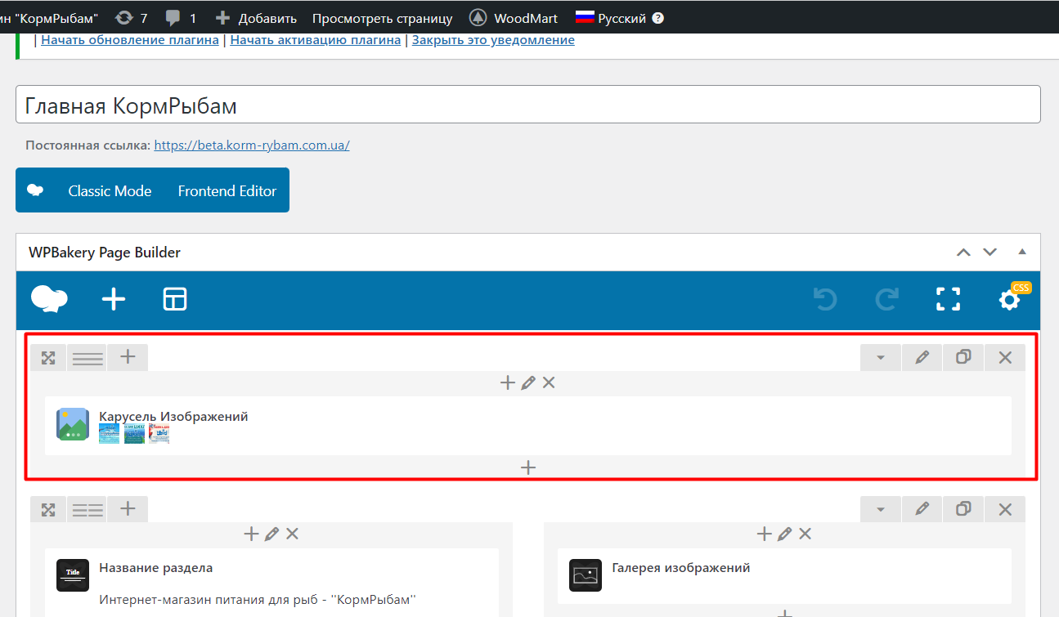The image size is (1059, 617).
Task: Delete the Название раздела row
Action: pyautogui.click(x=1005, y=510)
